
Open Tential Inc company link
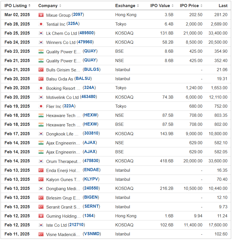pyautogui.click(x=56, y=24)
